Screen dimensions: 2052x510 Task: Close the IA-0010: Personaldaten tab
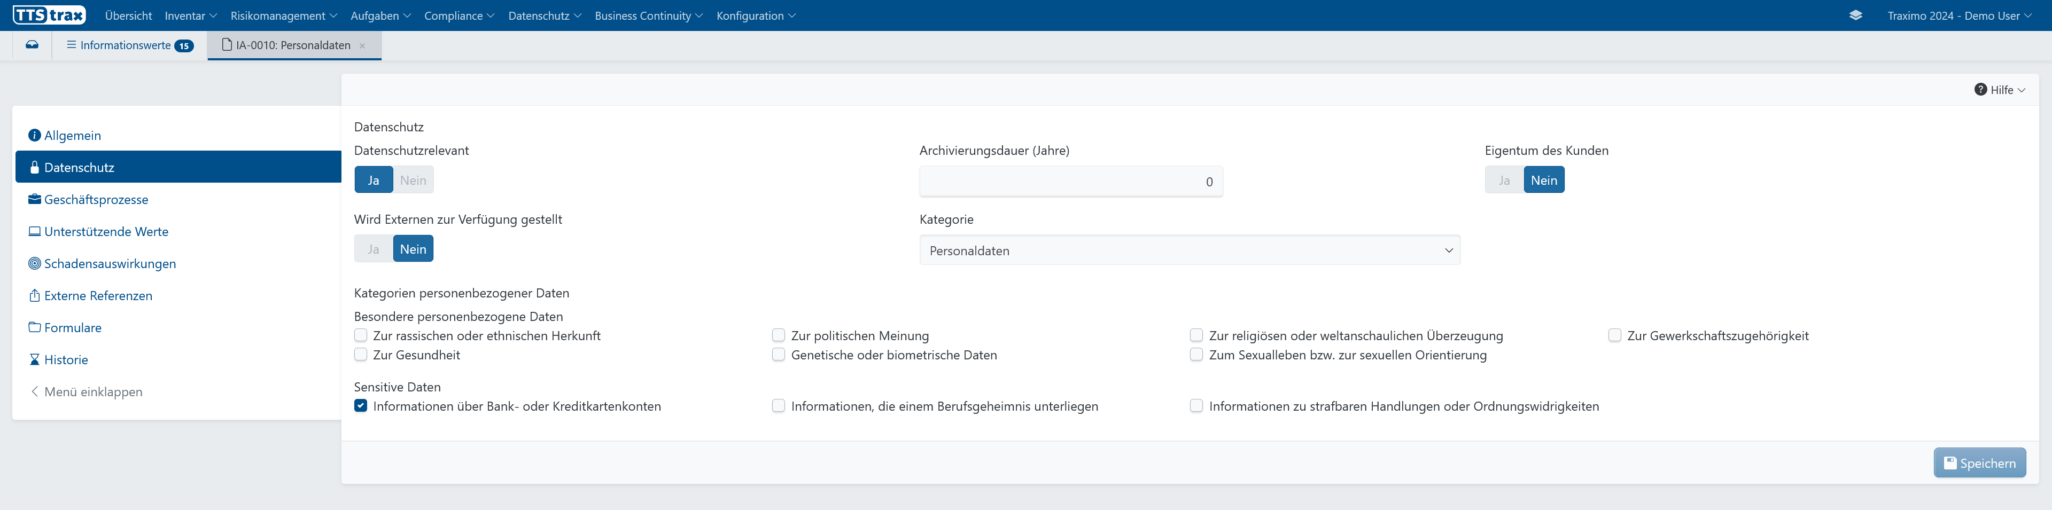pyautogui.click(x=362, y=45)
